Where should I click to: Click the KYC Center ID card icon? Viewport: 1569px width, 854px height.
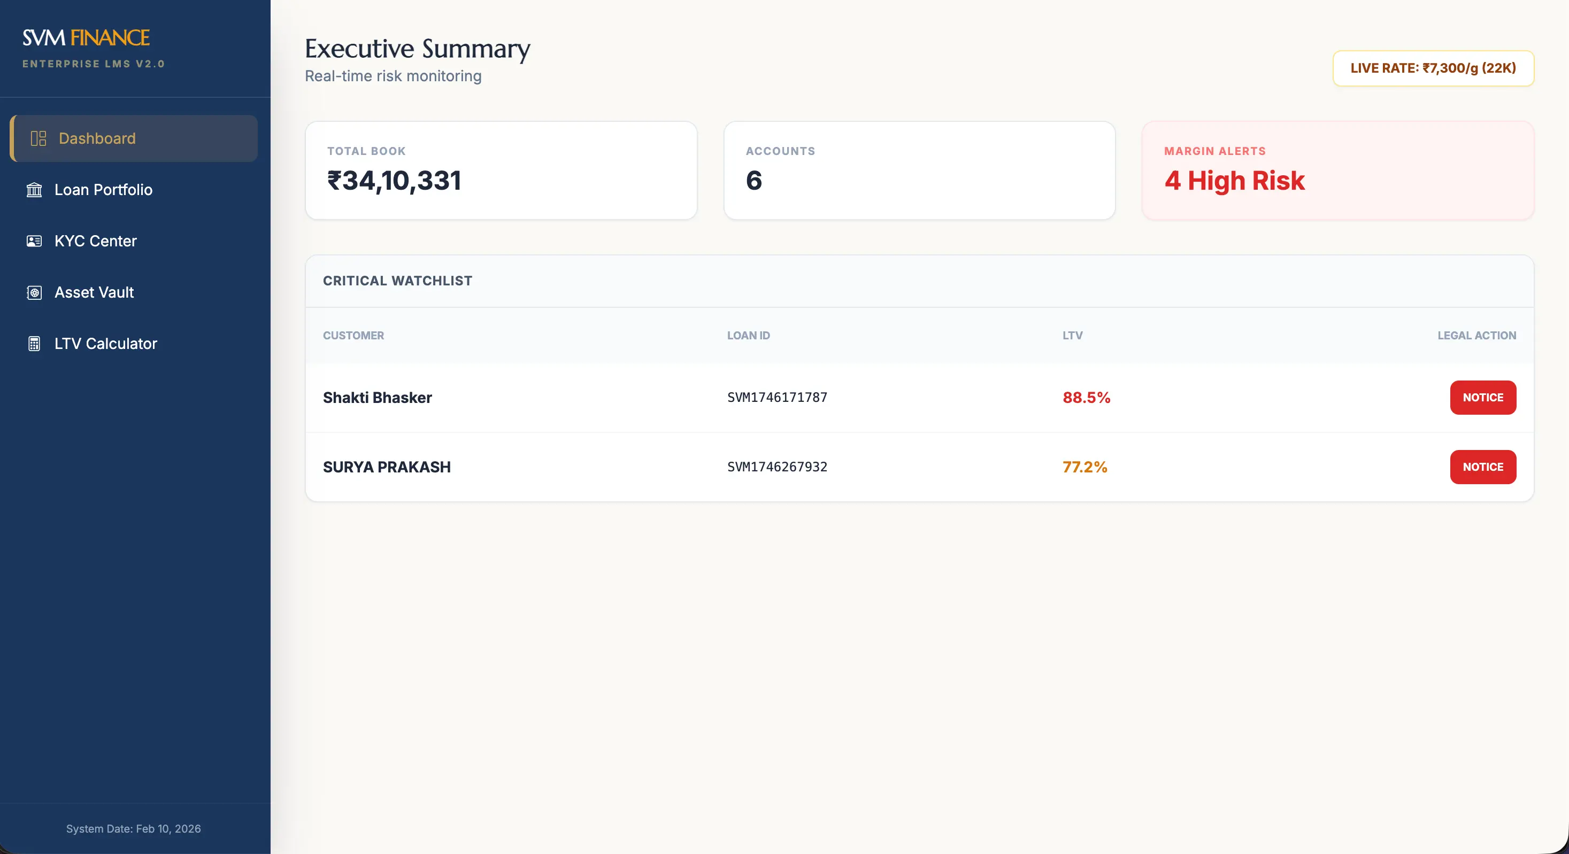(34, 241)
